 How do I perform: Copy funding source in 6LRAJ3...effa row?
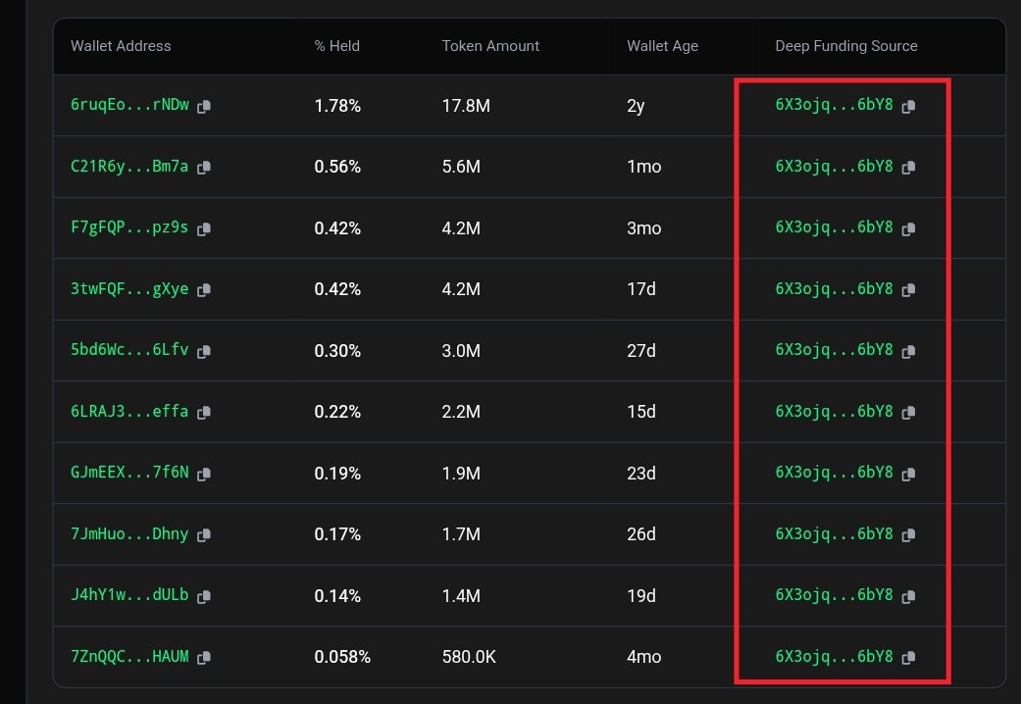click(908, 413)
